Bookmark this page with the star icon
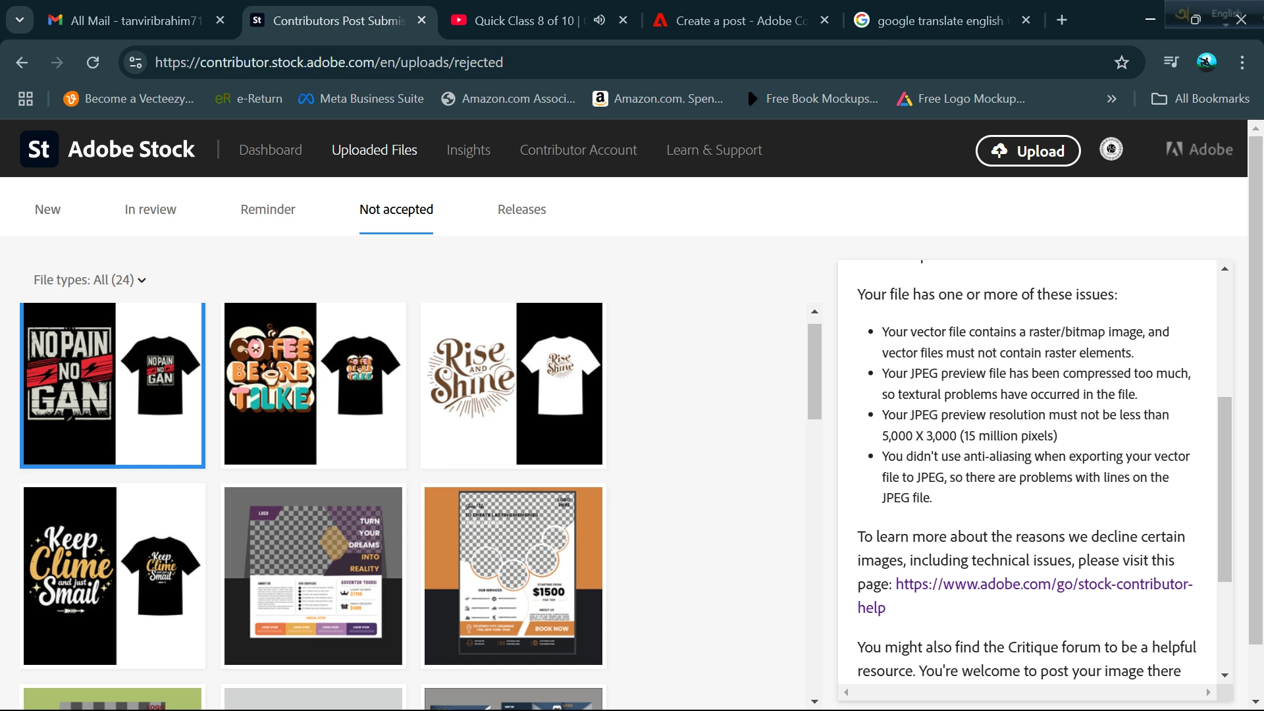This screenshot has height=711, width=1264. tap(1121, 63)
